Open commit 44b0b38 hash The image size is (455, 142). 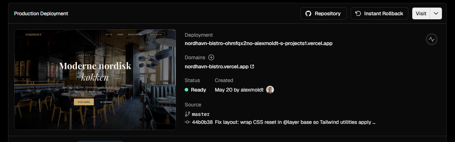click(x=202, y=122)
